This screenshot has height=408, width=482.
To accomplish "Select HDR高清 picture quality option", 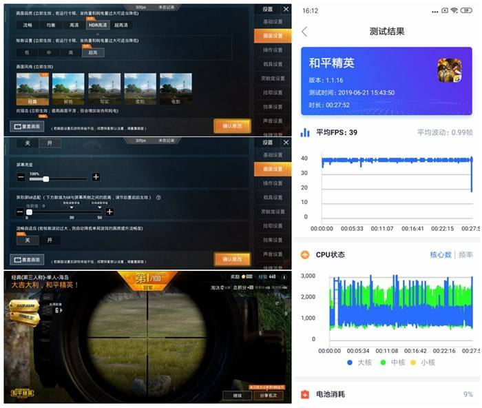I will pos(98,25).
